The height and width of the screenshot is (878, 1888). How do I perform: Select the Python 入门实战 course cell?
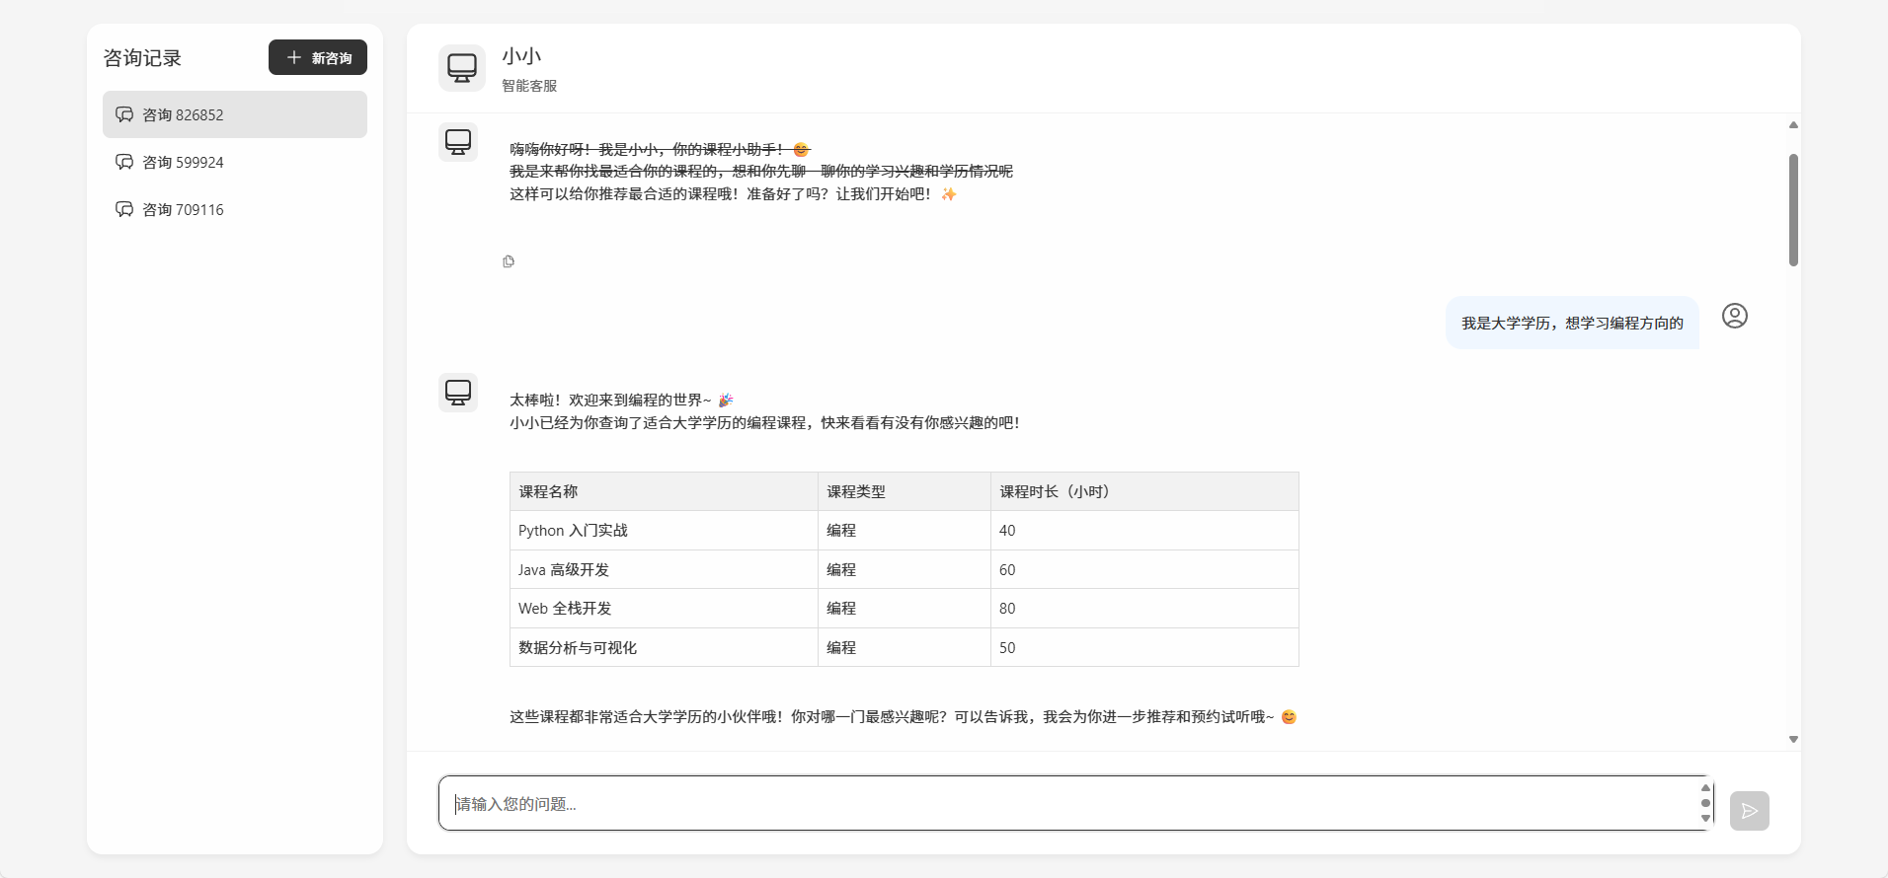coord(573,531)
